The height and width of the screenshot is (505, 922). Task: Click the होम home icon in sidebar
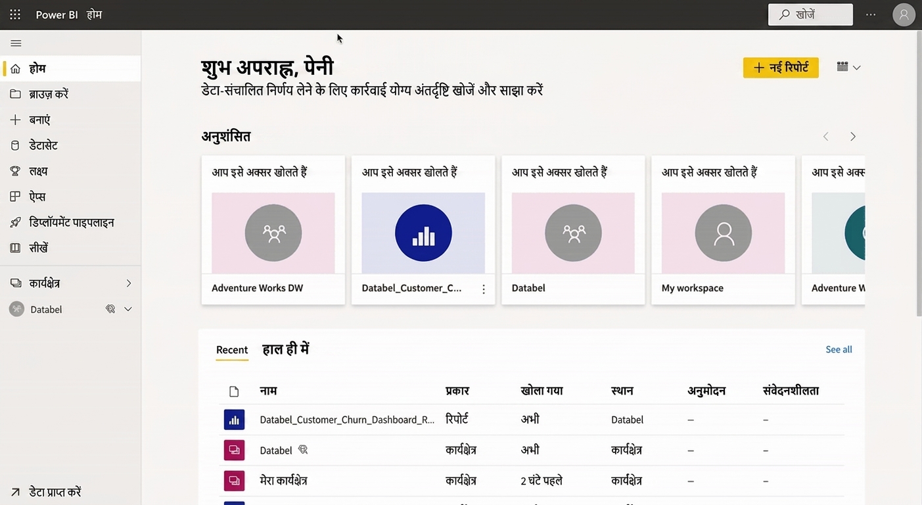(x=16, y=68)
